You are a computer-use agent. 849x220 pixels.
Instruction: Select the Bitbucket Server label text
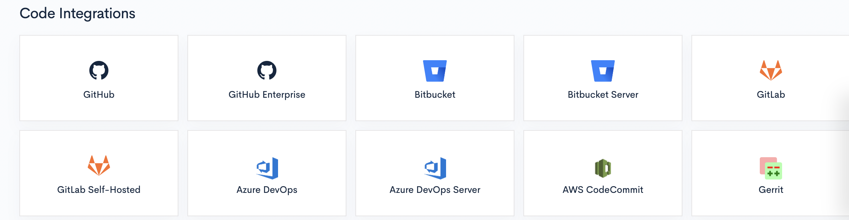603,94
